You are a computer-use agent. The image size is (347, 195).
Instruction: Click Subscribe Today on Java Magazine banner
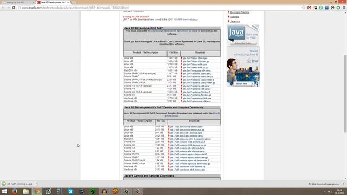pyautogui.click(x=243, y=43)
